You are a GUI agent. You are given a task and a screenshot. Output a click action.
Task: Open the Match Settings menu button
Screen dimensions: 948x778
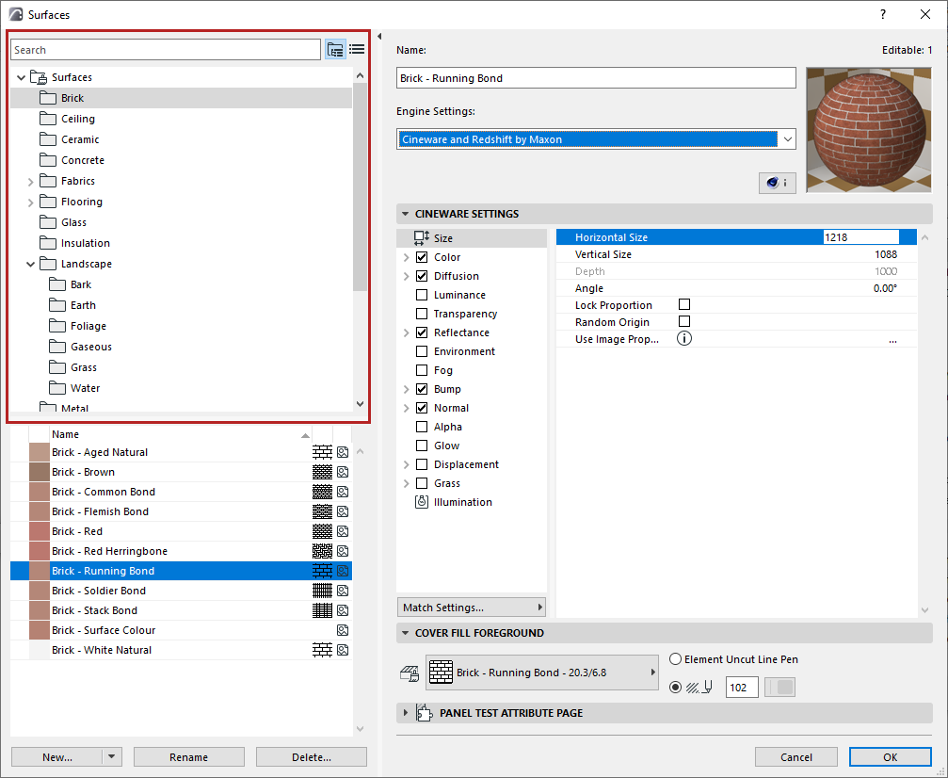click(472, 608)
